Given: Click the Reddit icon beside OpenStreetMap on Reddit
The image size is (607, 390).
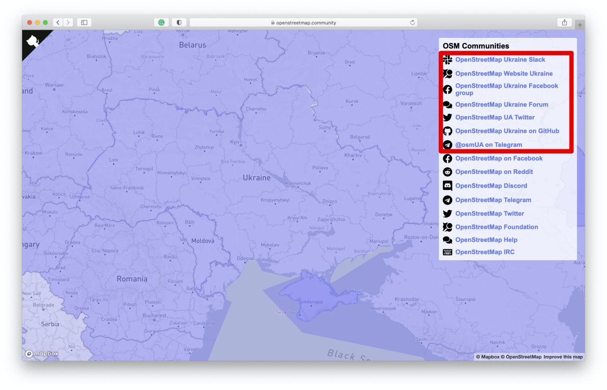Looking at the screenshot, I should (x=447, y=172).
